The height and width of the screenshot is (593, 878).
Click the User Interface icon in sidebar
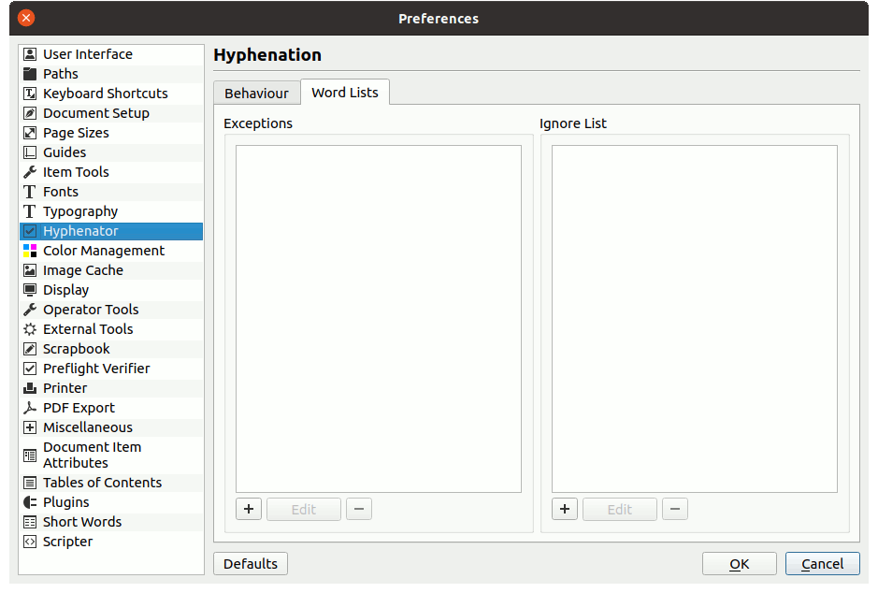tap(30, 54)
